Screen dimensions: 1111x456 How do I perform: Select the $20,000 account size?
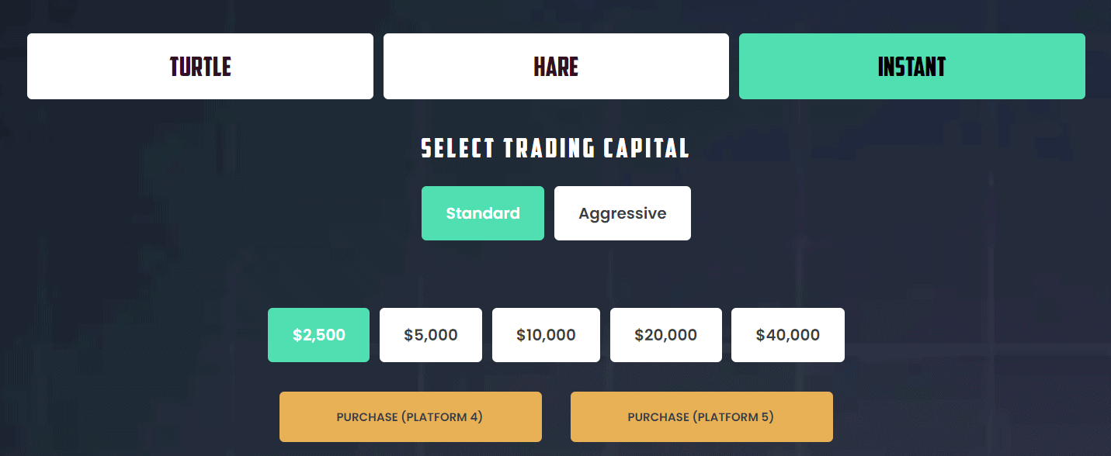[665, 334]
